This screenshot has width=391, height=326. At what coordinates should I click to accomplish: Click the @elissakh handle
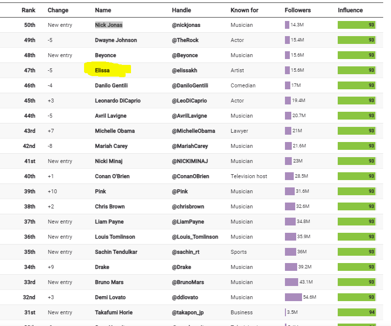click(185, 70)
